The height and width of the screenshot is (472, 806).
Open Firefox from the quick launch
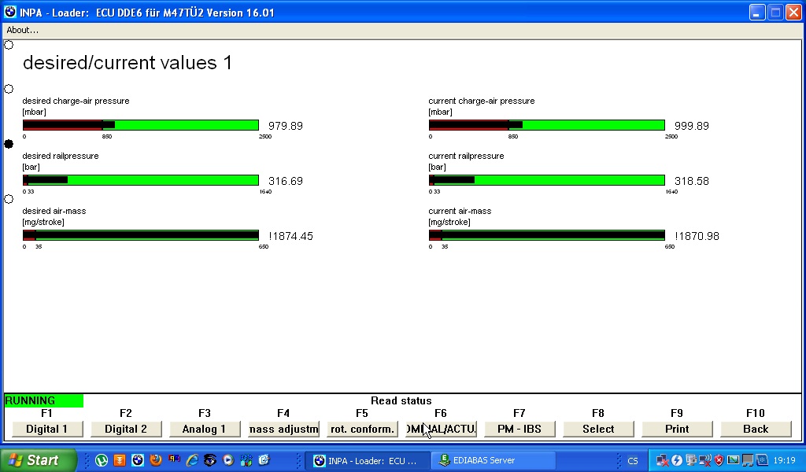(156, 460)
